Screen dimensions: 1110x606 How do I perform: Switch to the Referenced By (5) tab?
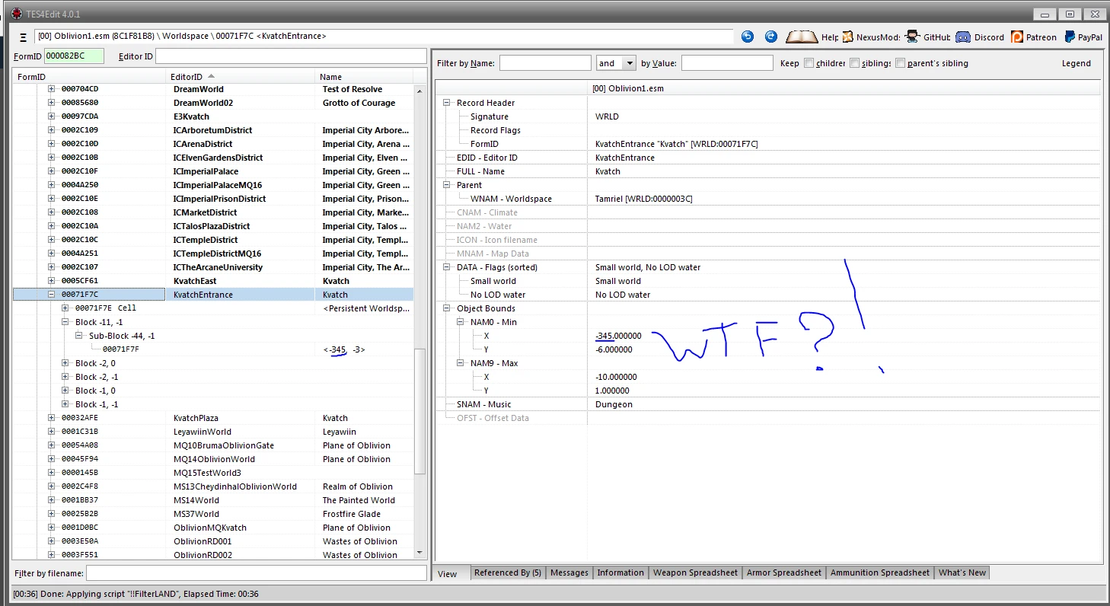[x=508, y=573]
